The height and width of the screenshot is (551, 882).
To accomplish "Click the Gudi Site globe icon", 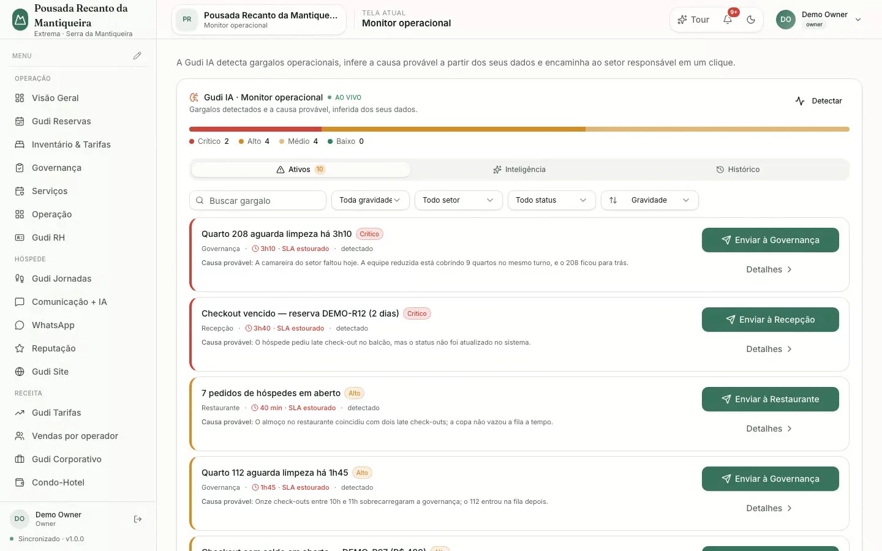I will [20, 372].
